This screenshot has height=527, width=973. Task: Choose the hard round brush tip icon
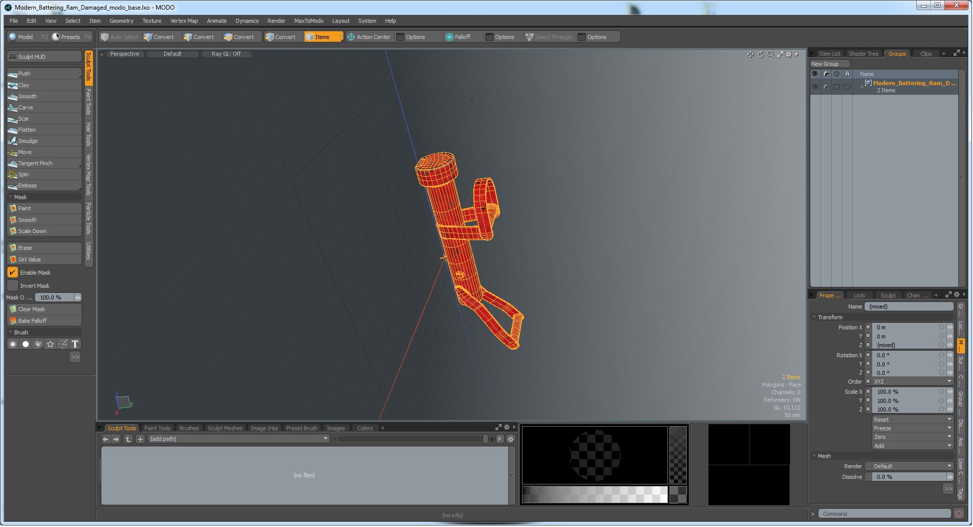[26, 345]
